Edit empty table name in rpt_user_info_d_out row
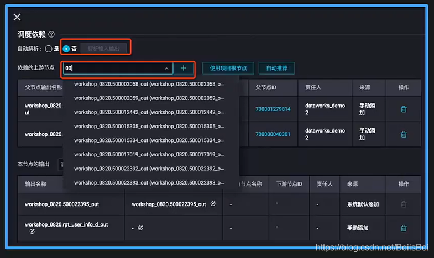 (140, 228)
